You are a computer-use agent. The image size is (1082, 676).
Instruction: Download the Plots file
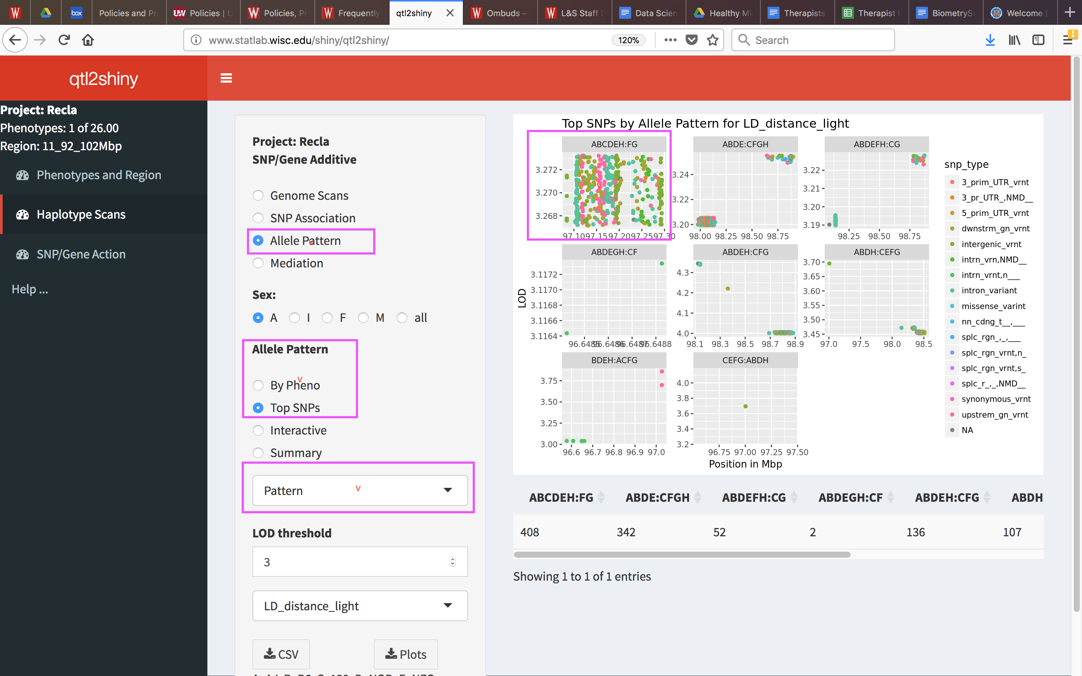(405, 654)
